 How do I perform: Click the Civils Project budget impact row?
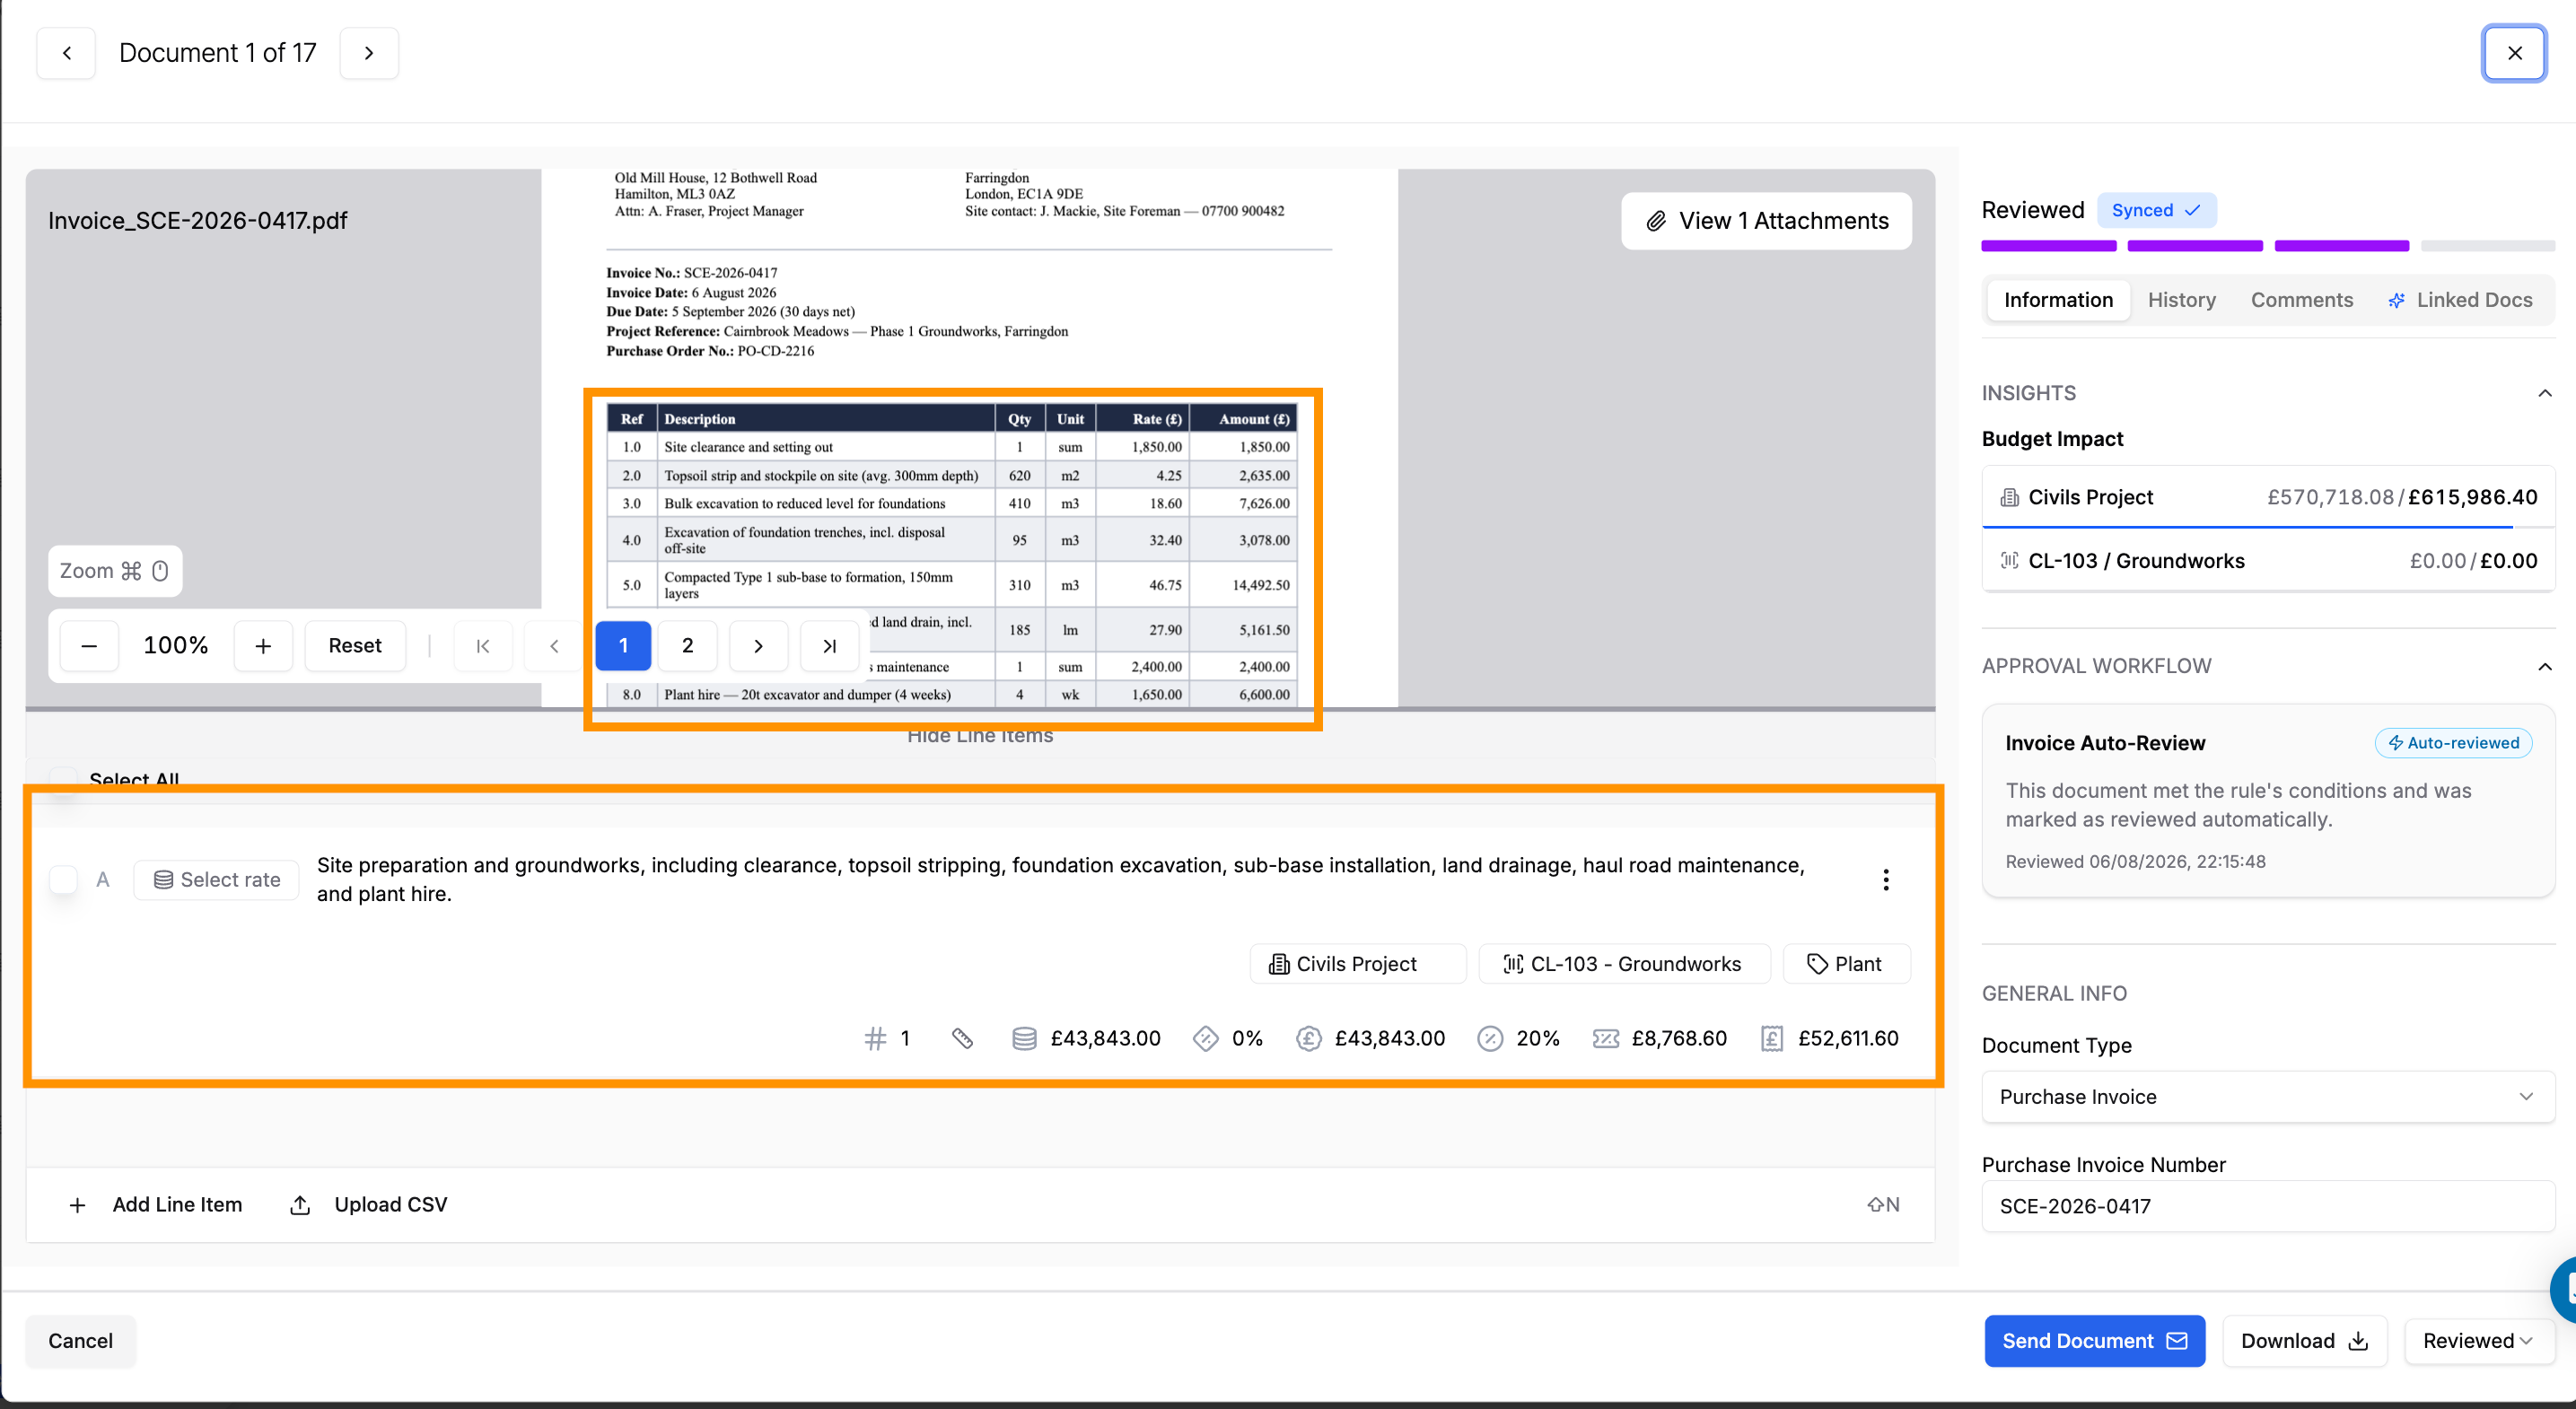click(2267, 497)
